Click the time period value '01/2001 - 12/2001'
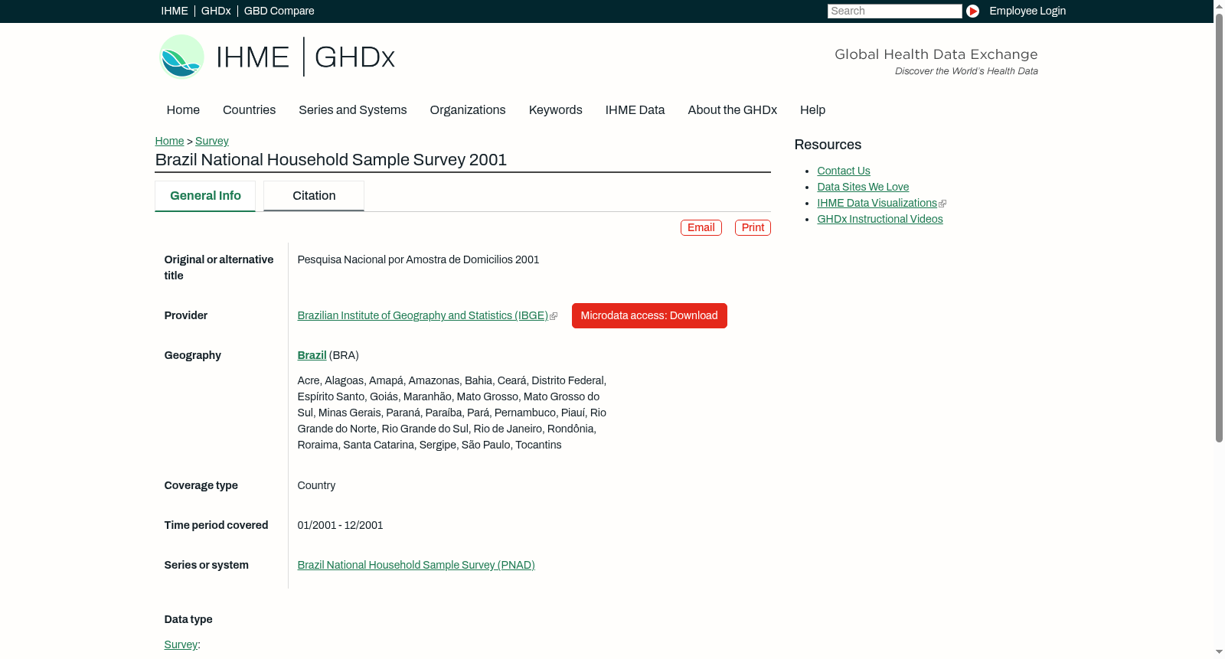This screenshot has height=659, width=1225. pyautogui.click(x=340, y=525)
